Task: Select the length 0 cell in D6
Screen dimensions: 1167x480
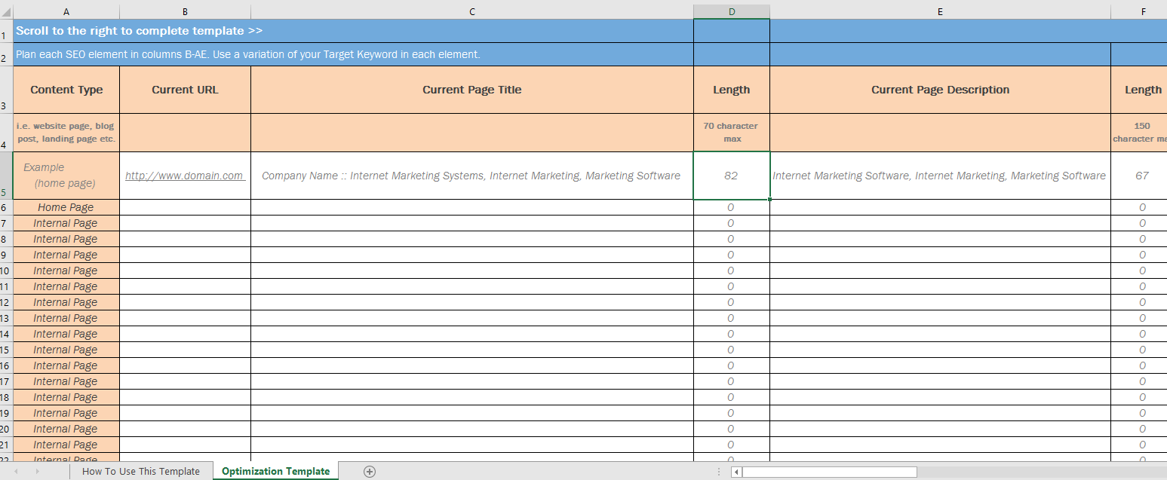Action: (732, 207)
